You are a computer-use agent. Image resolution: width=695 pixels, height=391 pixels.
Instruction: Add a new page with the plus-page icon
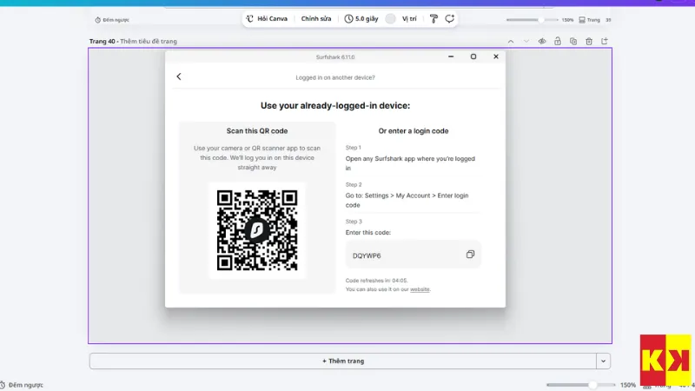(x=605, y=41)
